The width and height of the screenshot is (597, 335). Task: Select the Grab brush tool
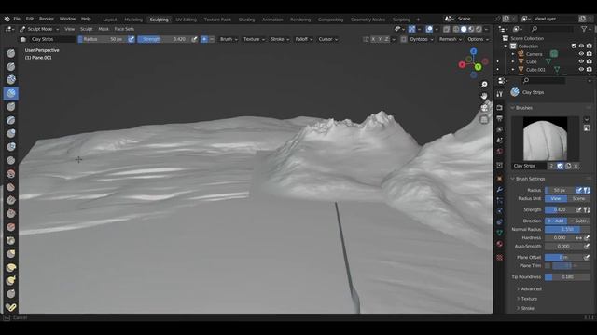click(11, 254)
